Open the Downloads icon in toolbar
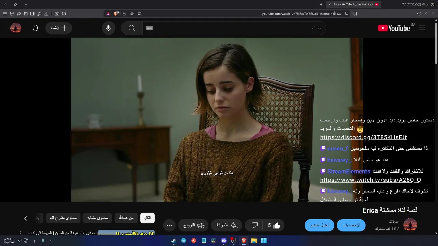438x246 pixels. 46,14
